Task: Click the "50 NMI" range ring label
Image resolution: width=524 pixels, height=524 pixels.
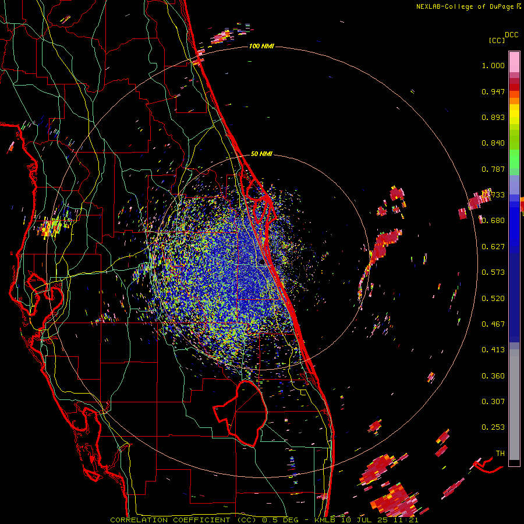Action: coord(261,154)
